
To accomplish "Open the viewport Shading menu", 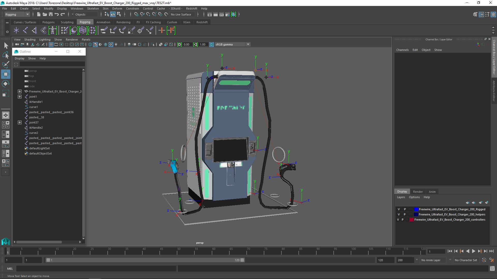I will coord(30,40).
